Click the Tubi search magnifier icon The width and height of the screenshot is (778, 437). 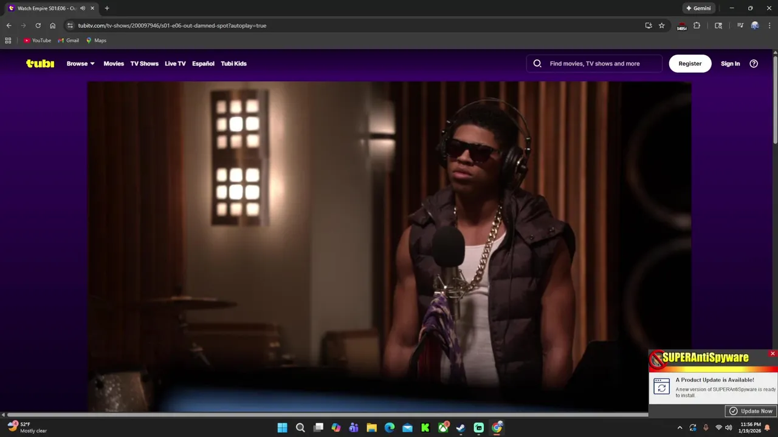(x=537, y=63)
